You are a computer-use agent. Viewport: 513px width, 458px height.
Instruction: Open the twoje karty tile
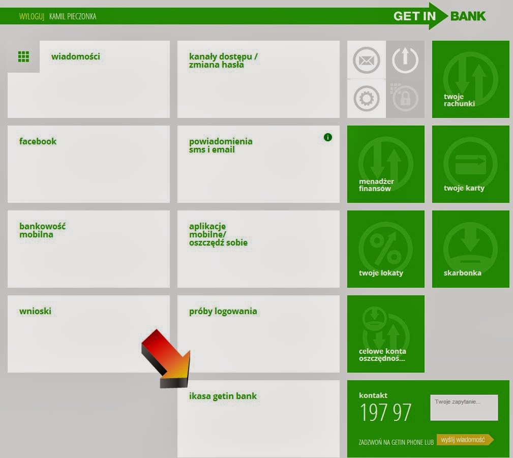coord(470,164)
